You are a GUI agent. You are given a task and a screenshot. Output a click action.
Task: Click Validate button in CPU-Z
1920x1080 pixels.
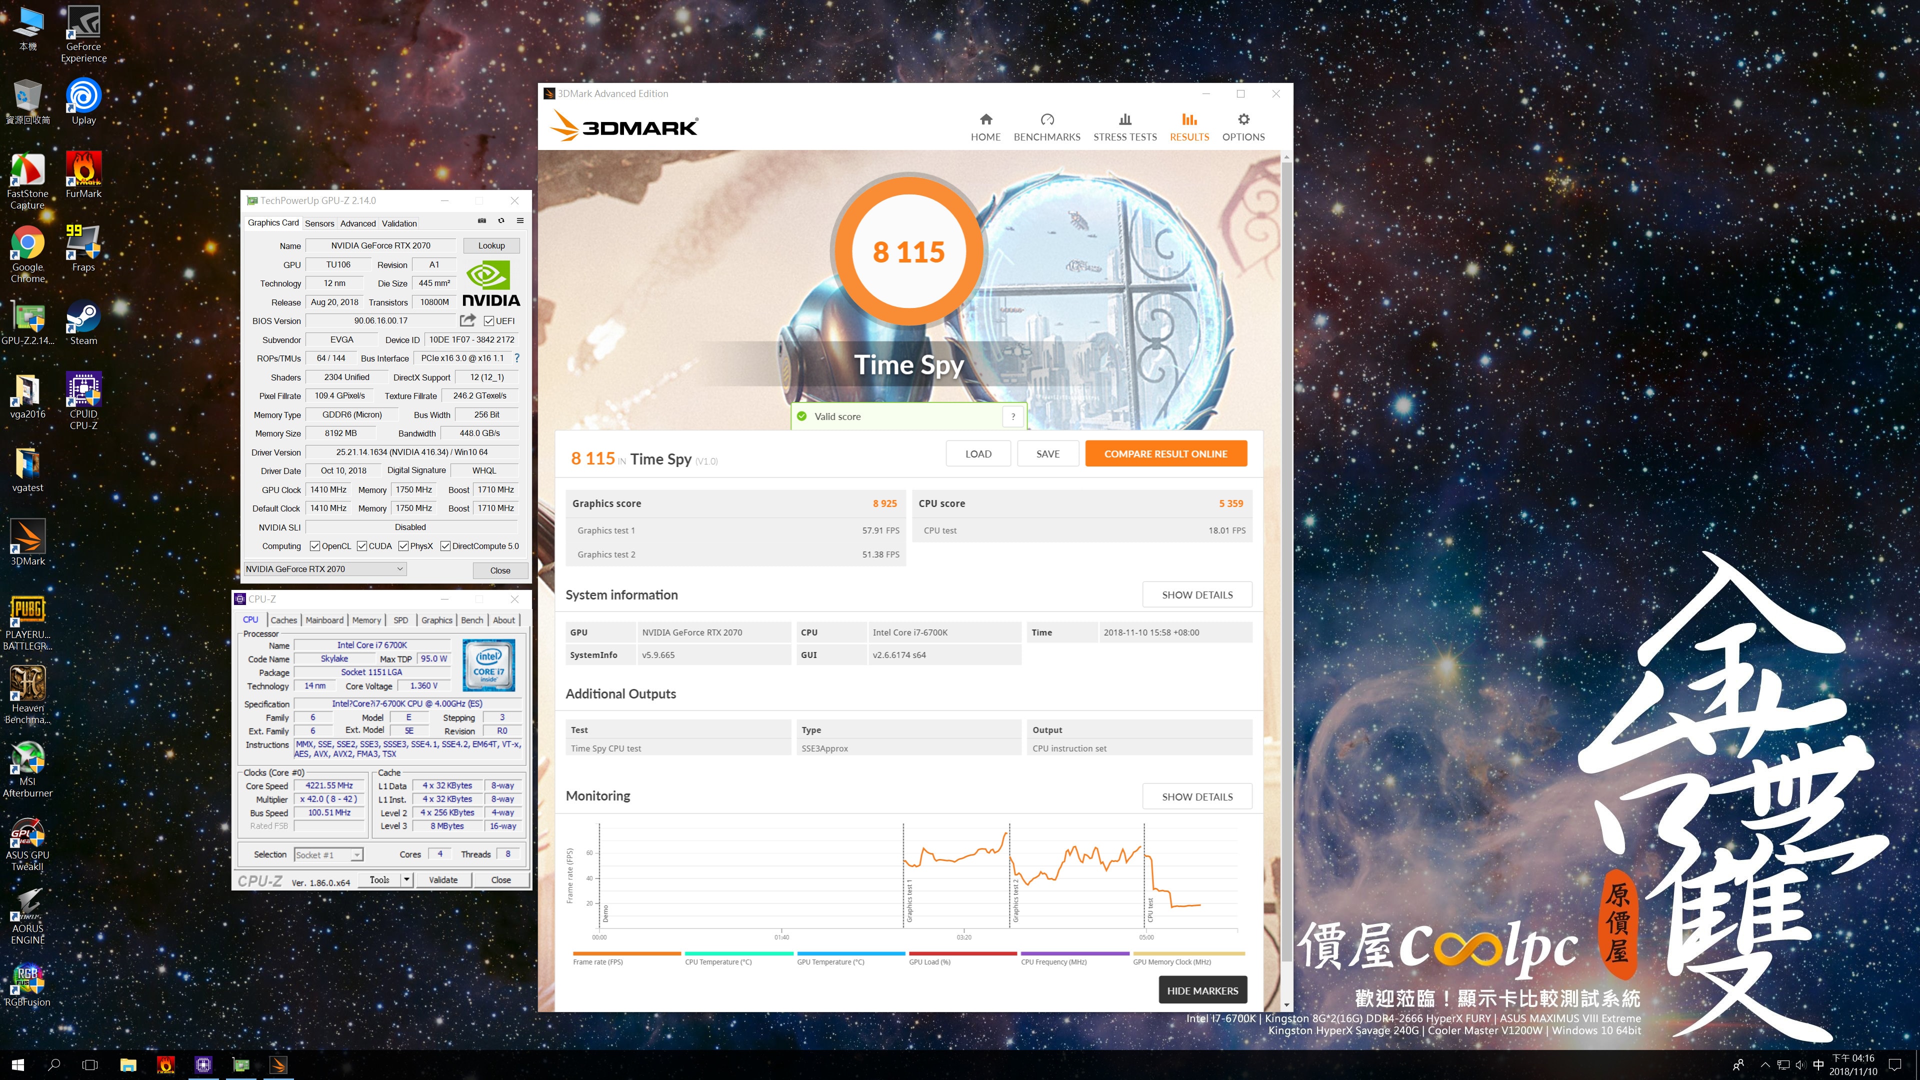[x=442, y=880]
